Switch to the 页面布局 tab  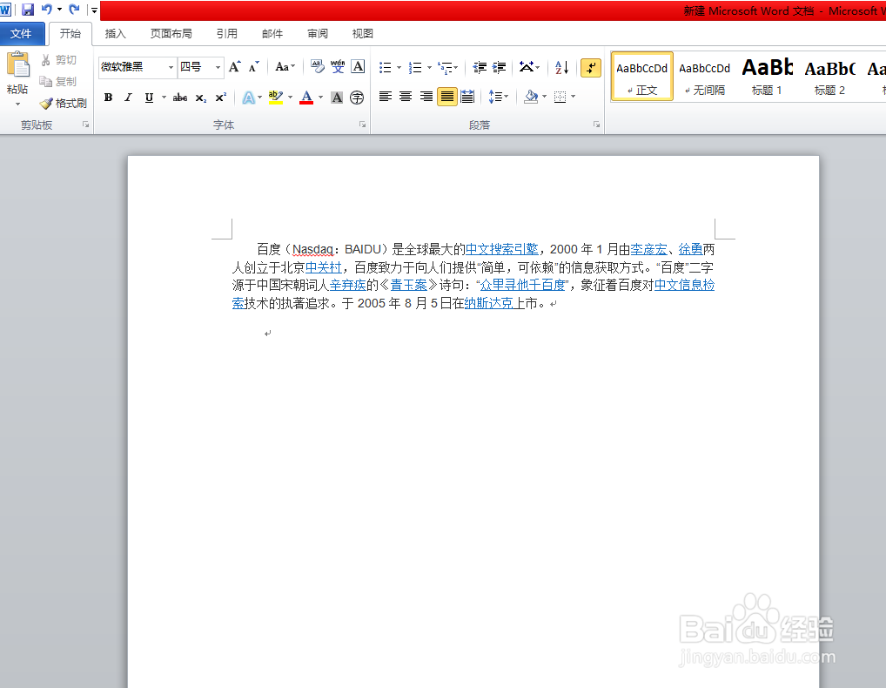(x=171, y=34)
